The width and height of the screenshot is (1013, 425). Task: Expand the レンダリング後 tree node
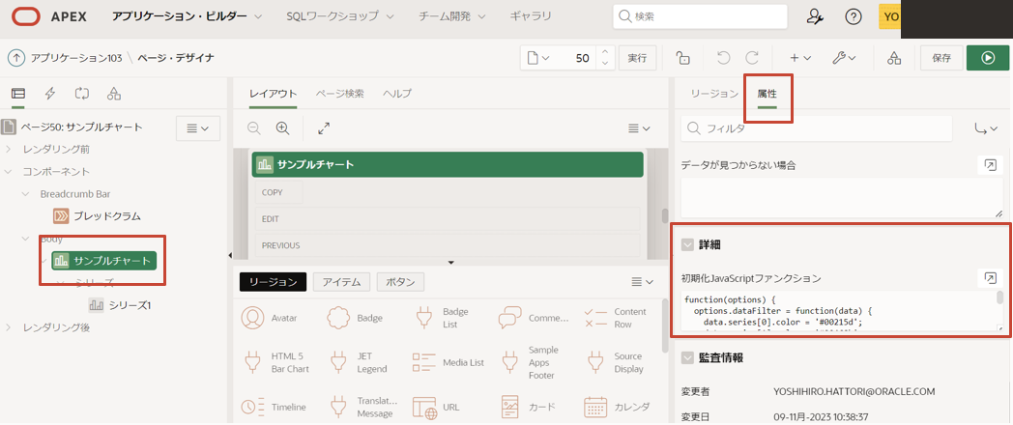click(x=9, y=327)
